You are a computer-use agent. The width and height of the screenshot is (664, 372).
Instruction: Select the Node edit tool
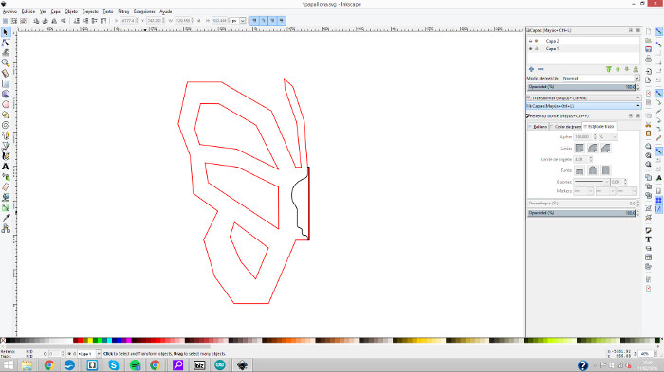click(6, 43)
